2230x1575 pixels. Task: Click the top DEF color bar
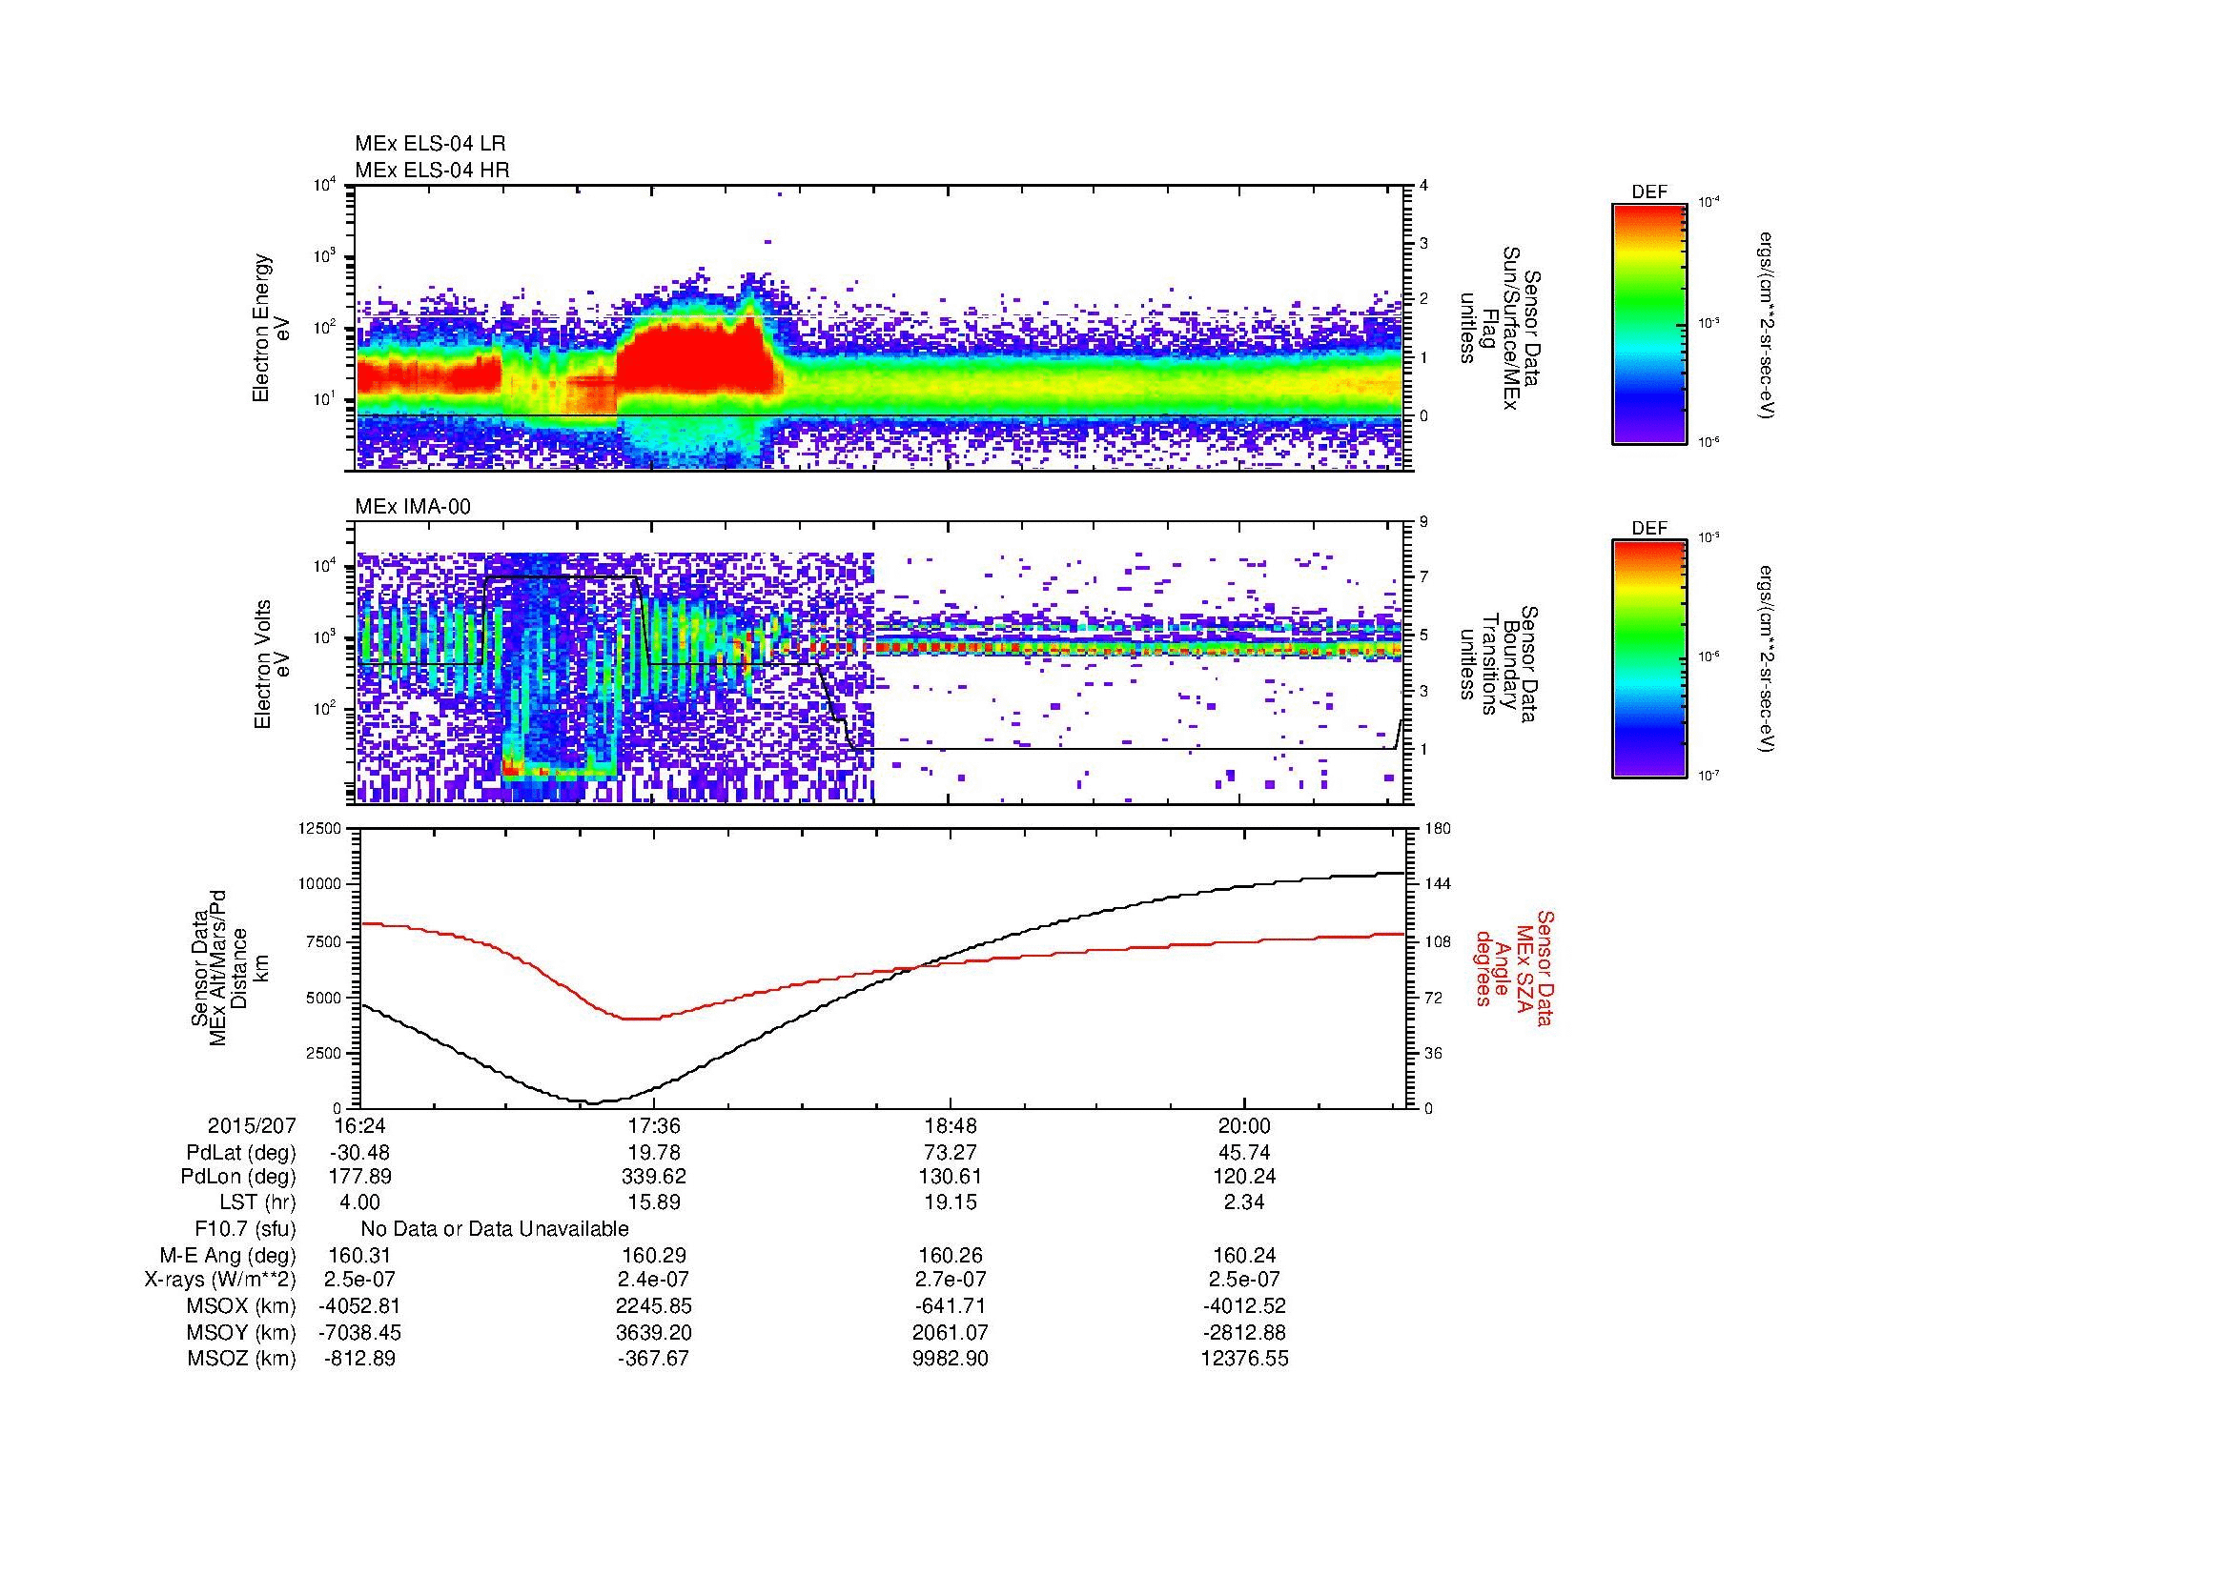[x=1649, y=324]
